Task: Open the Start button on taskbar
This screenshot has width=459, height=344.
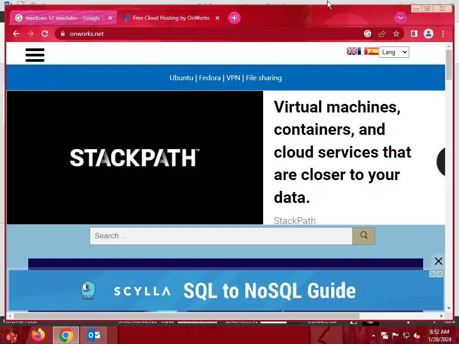Action: point(12,335)
